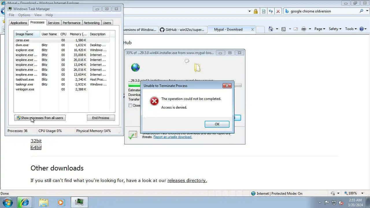Open the 64bit download link
Image resolution: width=370 pixels, height=208 pixels.
coord(36,147)
